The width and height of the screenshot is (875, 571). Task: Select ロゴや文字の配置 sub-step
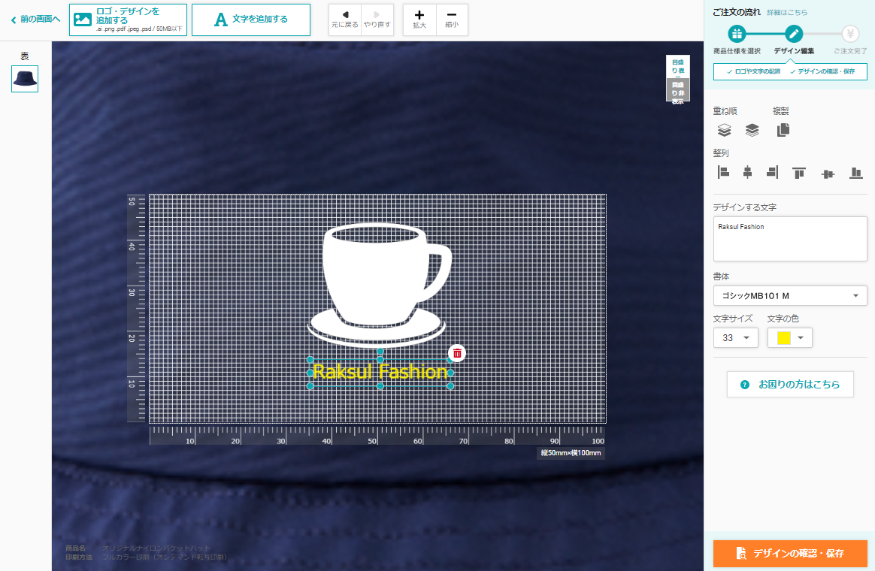pyautogui.click(x=753, y=71)
